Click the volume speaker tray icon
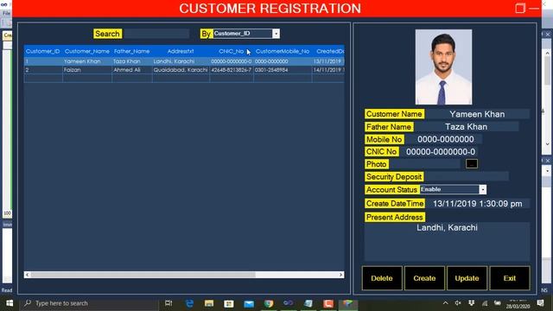Viewport: 553px width, 311px height. click(458, 303)
